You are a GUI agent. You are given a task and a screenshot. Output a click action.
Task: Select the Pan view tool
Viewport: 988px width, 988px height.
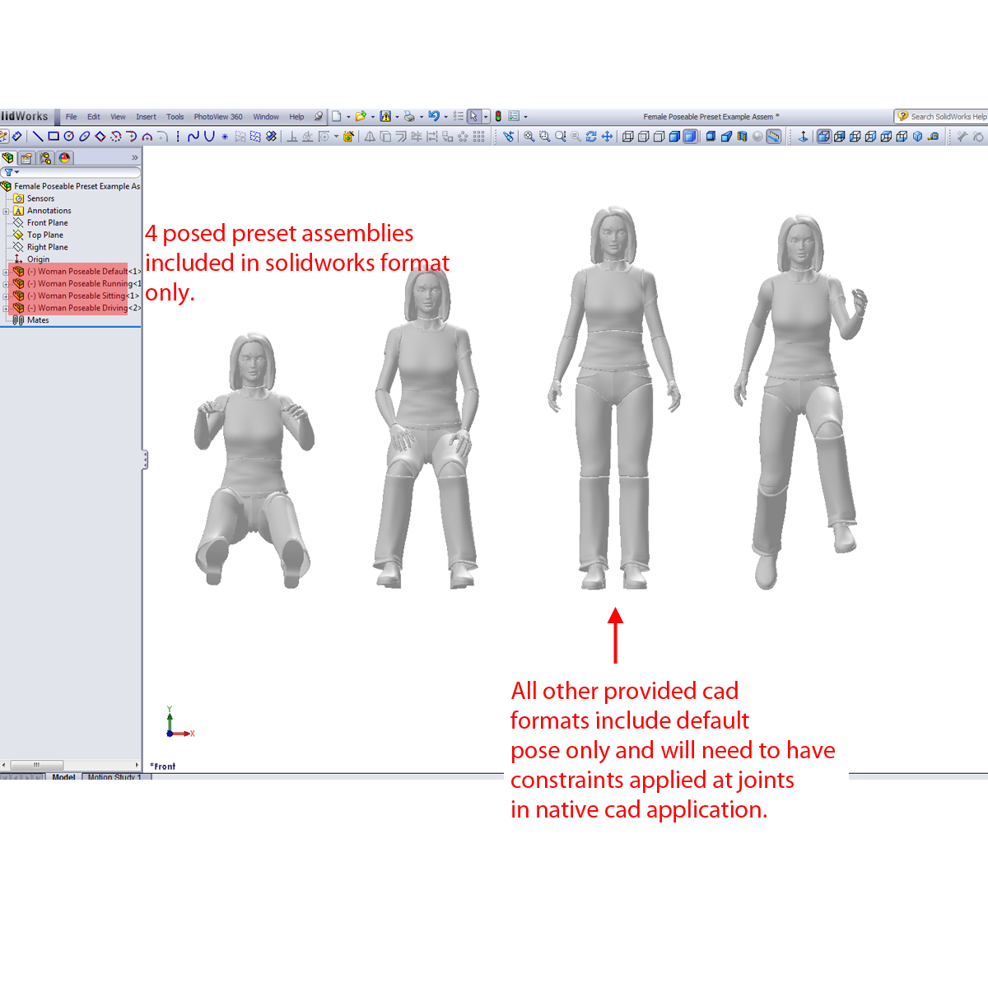click(607, 137)
